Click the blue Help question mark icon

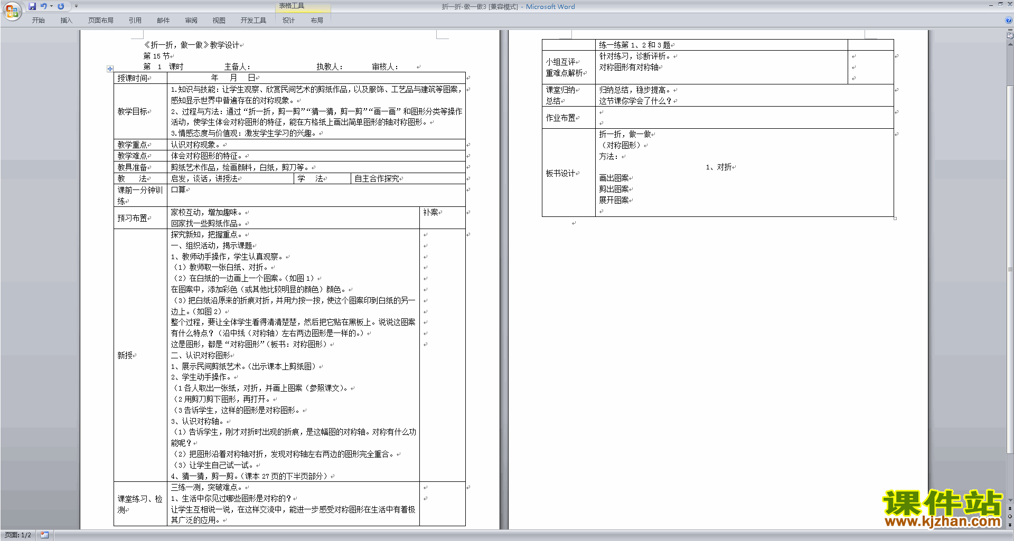point(1009,21)
